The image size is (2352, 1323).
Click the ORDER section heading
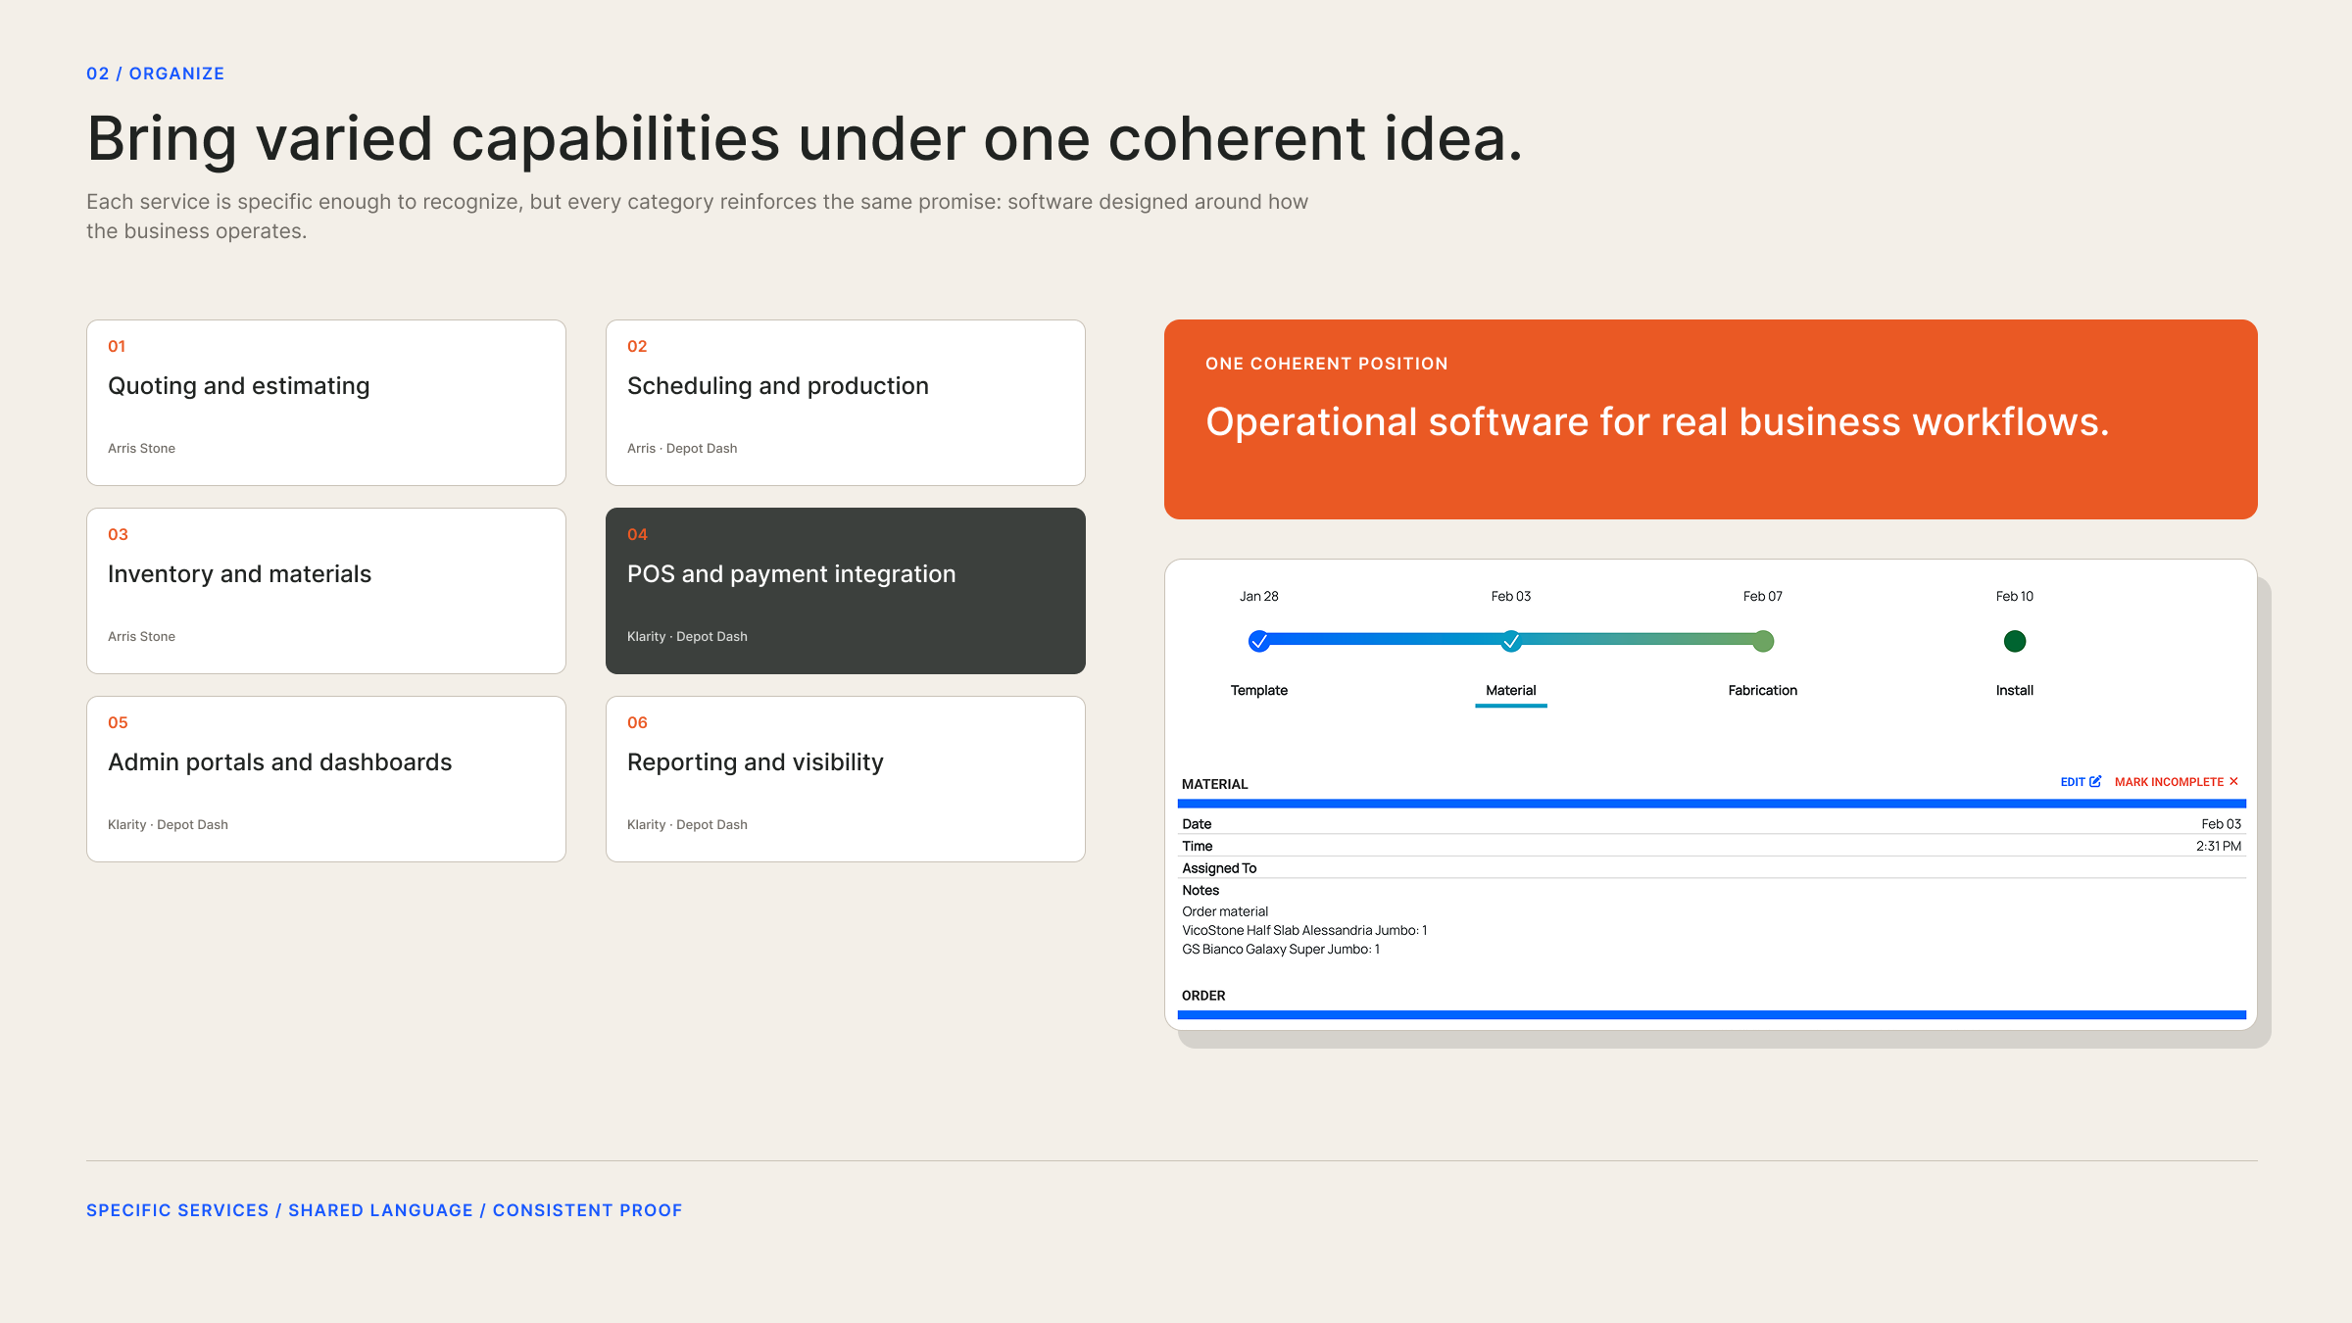(x=1203, y=996)
